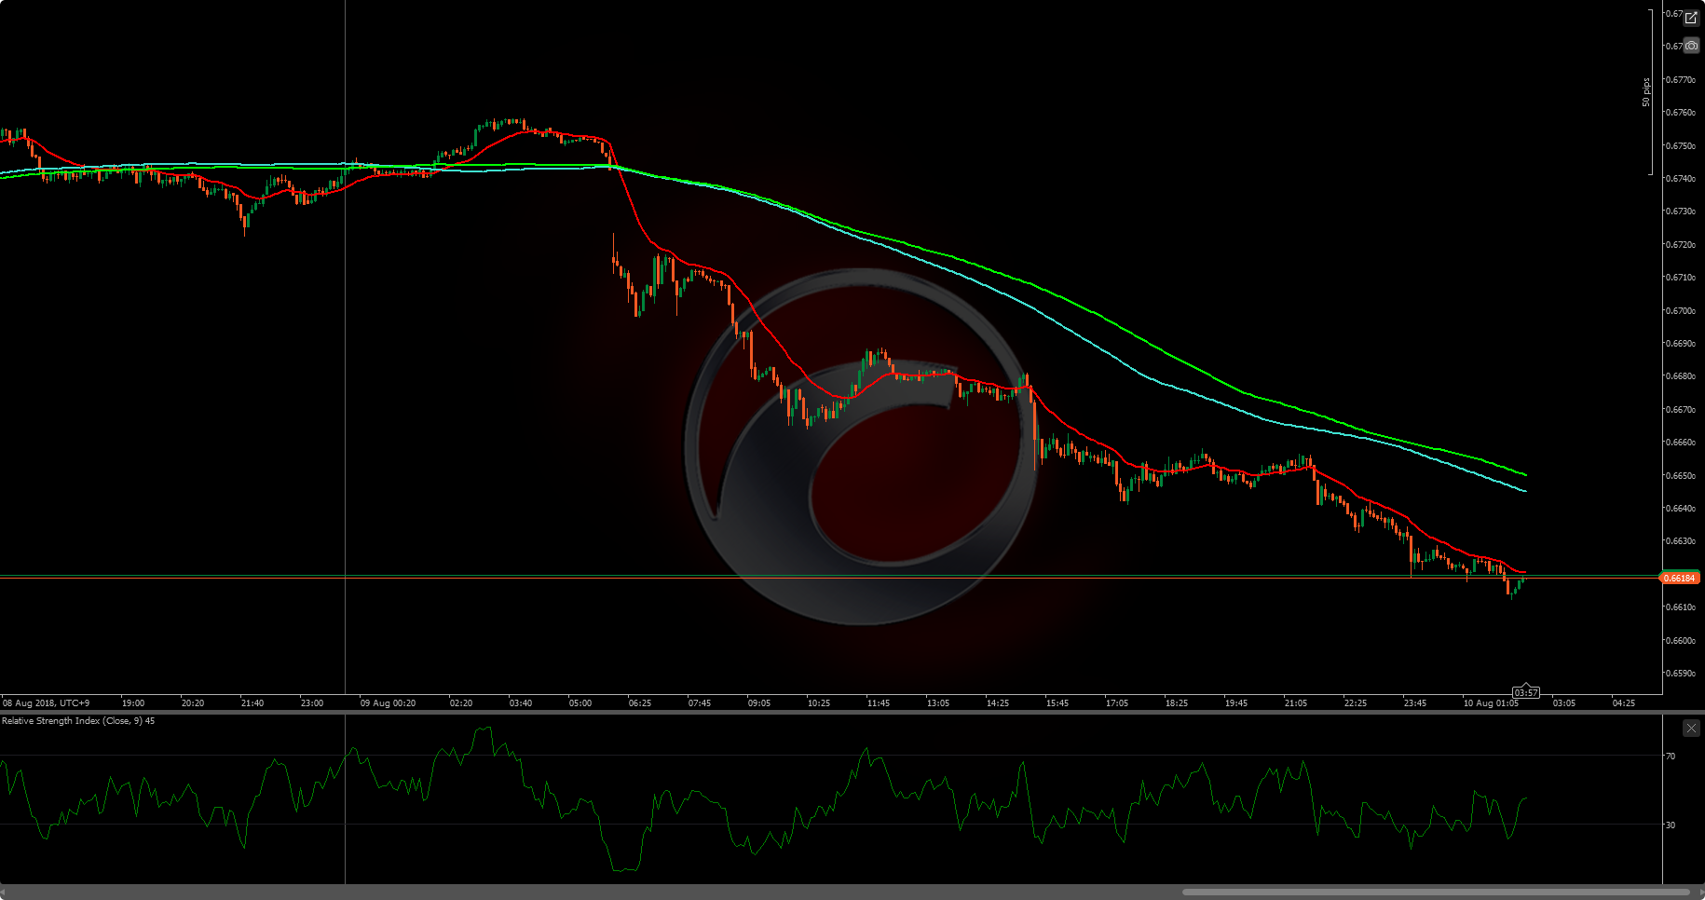1705x900 pixels.
Task: Click the 17:05 time axis label
Action: click(1117, 703)
